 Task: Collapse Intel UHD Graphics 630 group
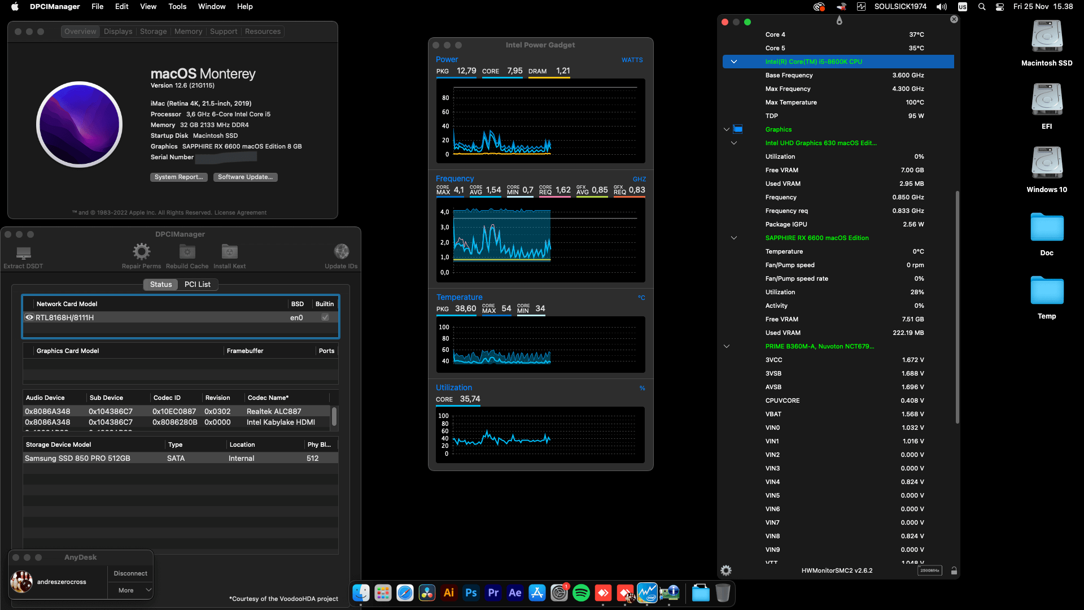pos(734,143)
